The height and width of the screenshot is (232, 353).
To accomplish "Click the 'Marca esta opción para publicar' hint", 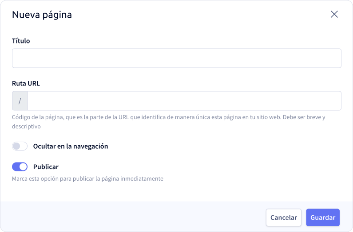I will 87,179.
